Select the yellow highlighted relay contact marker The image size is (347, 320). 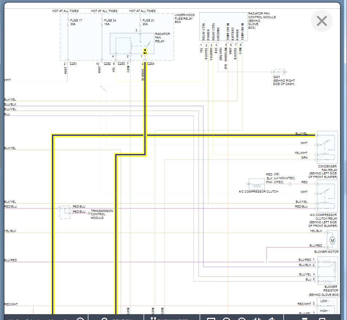point(145,51)
